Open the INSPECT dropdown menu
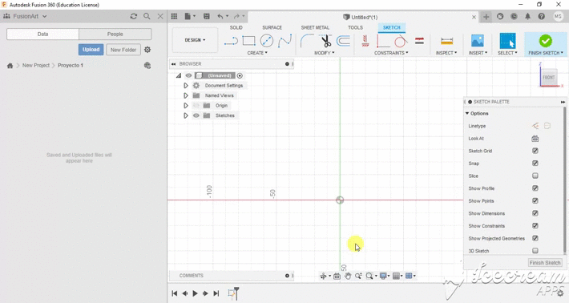This screenshot has width=569, height=303. click(446, 53)
